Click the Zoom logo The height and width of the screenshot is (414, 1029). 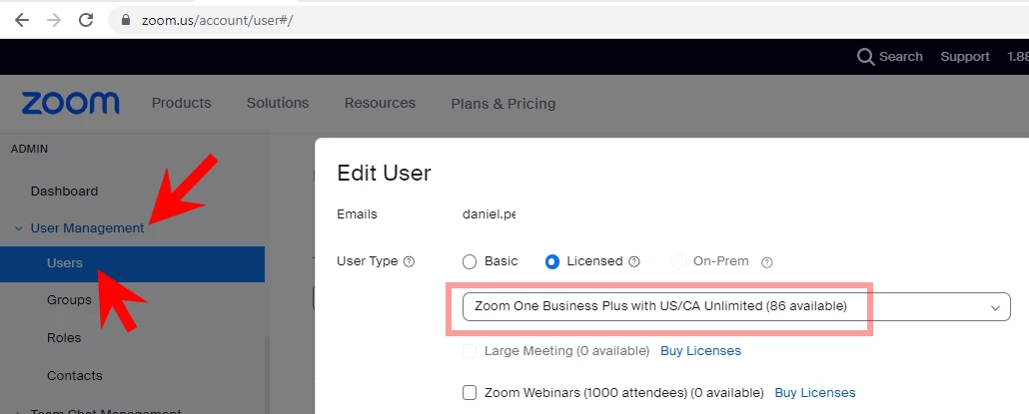(x=70, y=104)
